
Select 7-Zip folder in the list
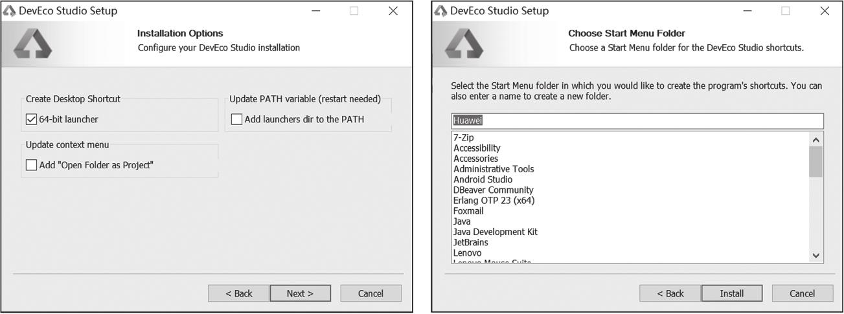464,138
